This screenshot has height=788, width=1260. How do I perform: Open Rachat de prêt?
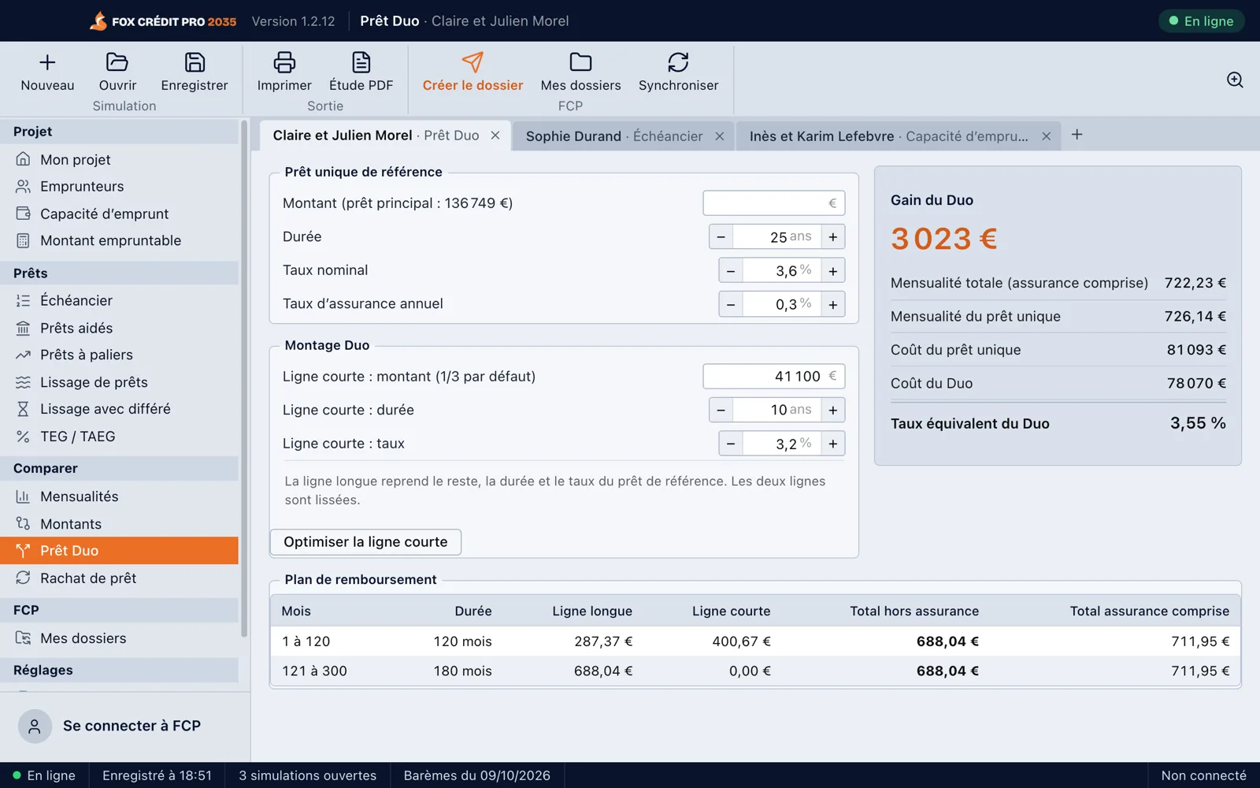click(120, 578)
